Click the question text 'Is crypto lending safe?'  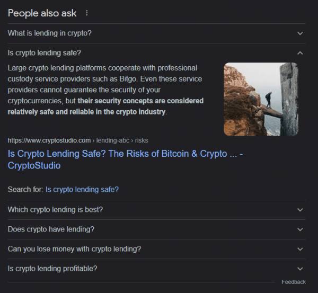44,53
